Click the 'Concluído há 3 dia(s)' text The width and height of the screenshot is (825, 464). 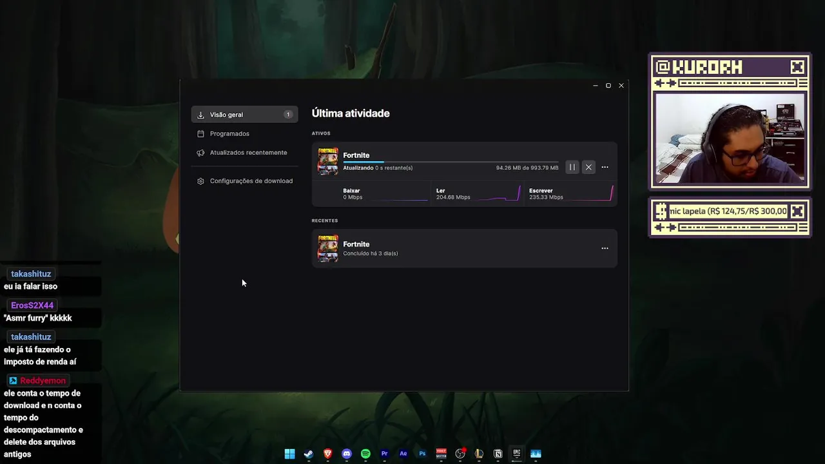point(370,253)
